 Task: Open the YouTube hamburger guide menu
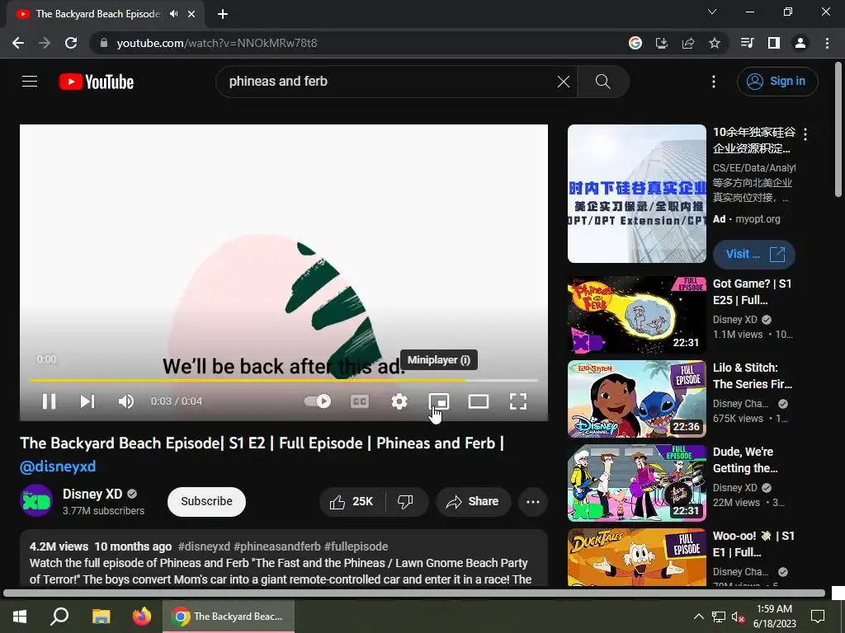[30, 82]
